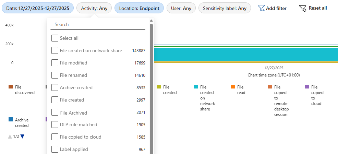This screenshot has height=154, width=338.
Task: Go to previous legend page arrow
Action: coord(10,137)
